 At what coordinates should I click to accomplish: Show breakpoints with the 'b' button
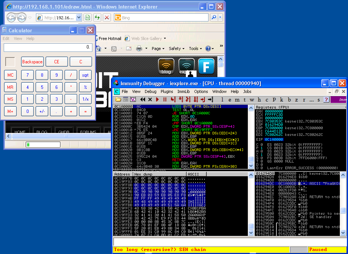(289, 100)
